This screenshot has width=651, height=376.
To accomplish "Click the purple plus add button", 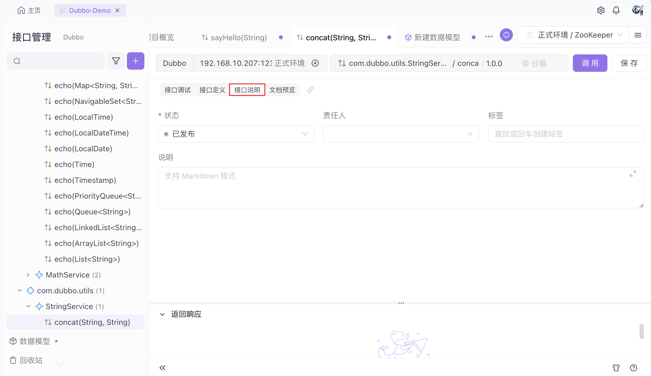I will 135,61.
